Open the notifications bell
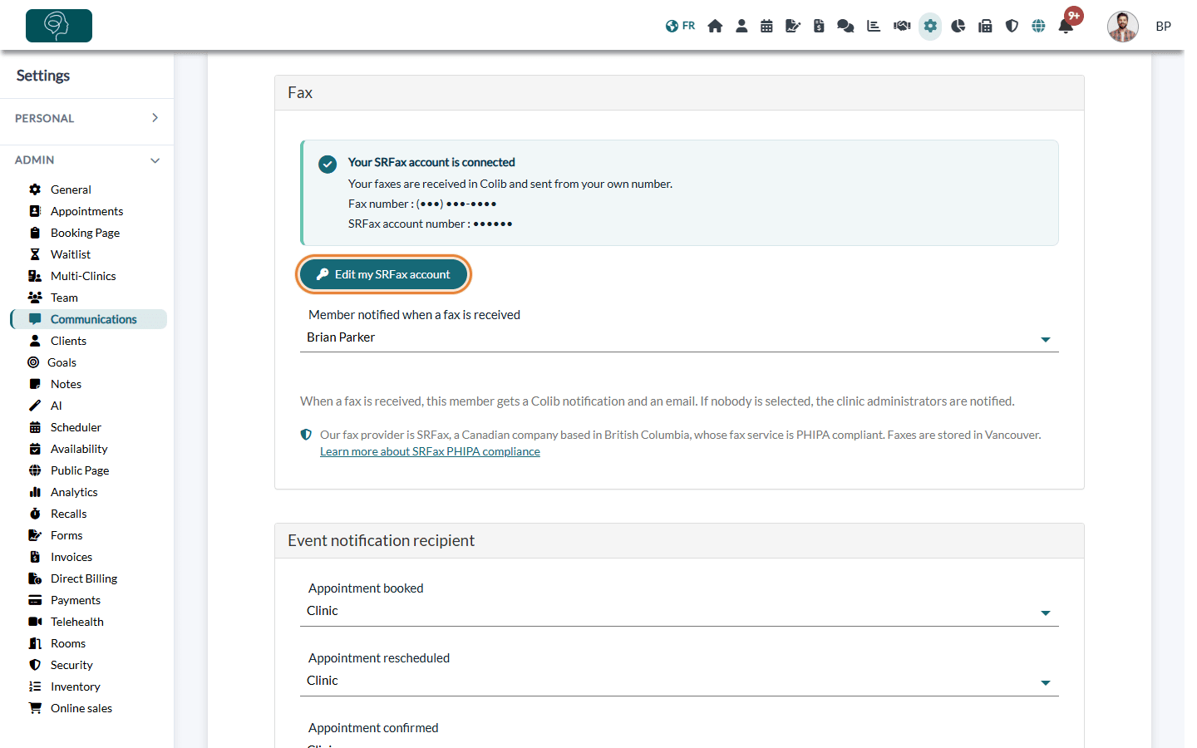 pyautogui.click(x=1066, y=26)
